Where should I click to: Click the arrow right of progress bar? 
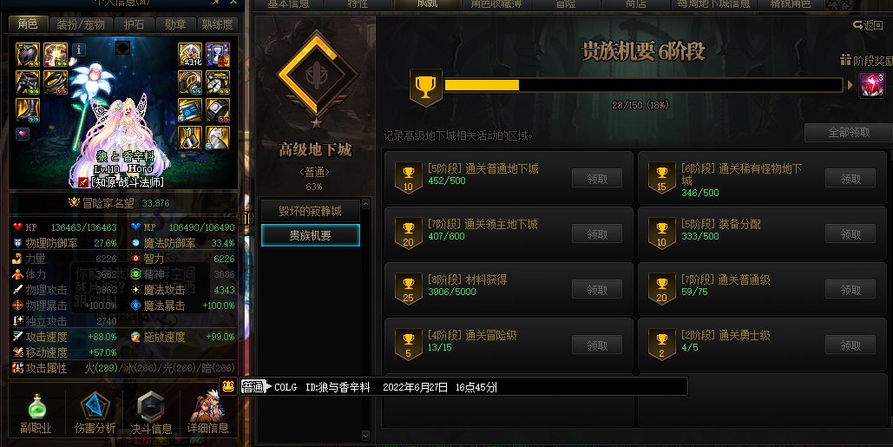pos(850,85)
